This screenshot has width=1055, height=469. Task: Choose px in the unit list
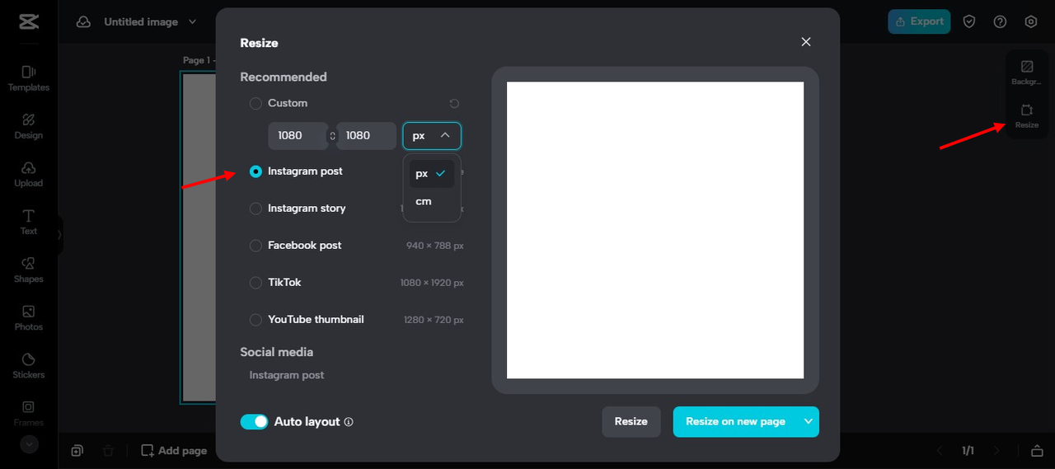coord(432,174)
